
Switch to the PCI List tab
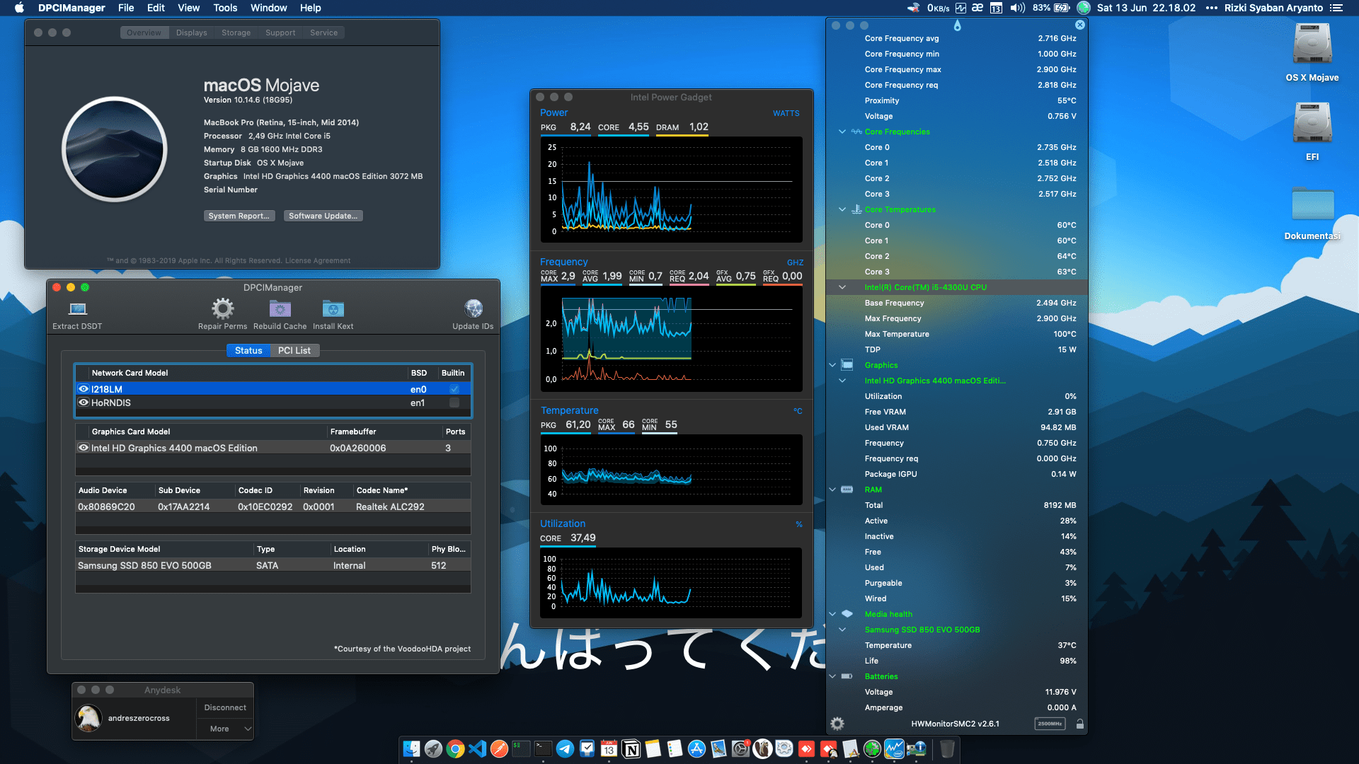(x=294, y=350)
